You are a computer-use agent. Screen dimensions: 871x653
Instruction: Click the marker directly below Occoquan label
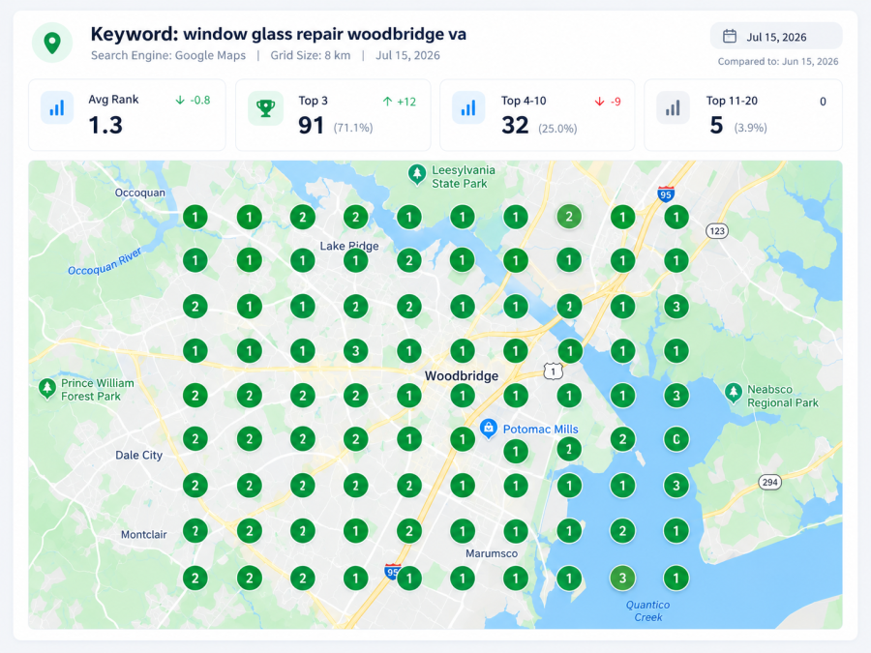pyautogui.click(x=195, y=217)
